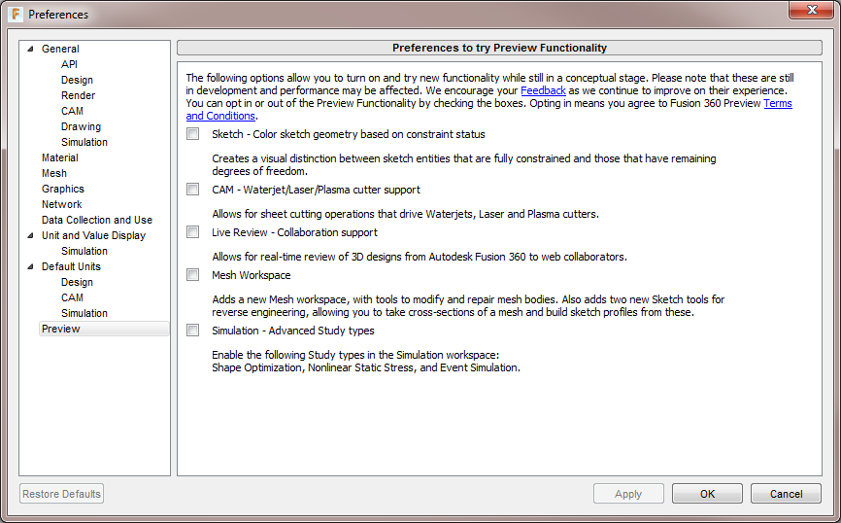The image size is (841, 523).
Task: Select Data Collection and Use category
Action: pos(96,220)
